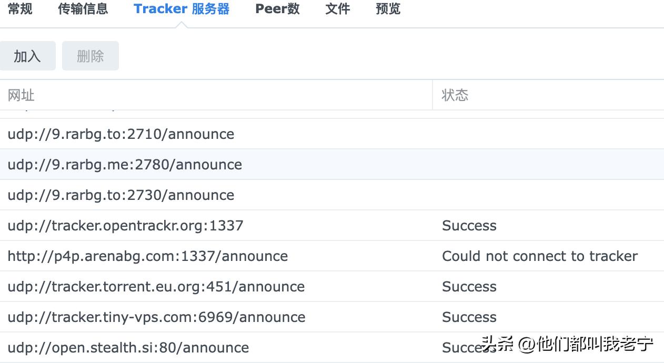Select the open.stealth.si:80 tracker row
Image resolution: width=664 pixels, height=363 pixels.
point(128,348)
